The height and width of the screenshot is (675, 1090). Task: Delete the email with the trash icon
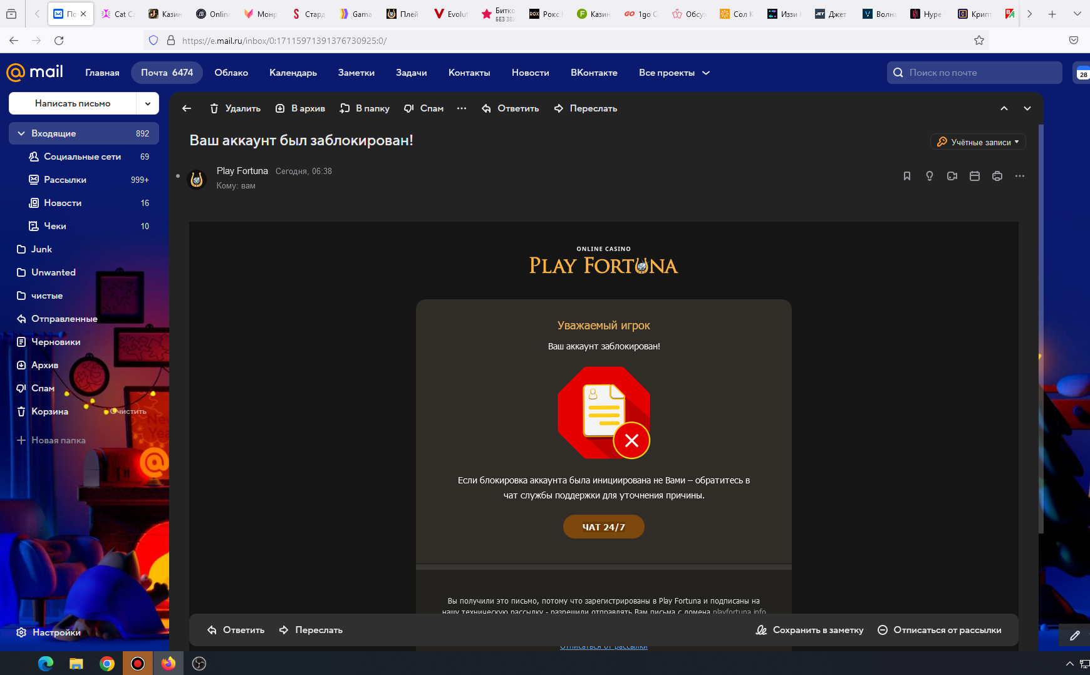click(x=235, y=108)
